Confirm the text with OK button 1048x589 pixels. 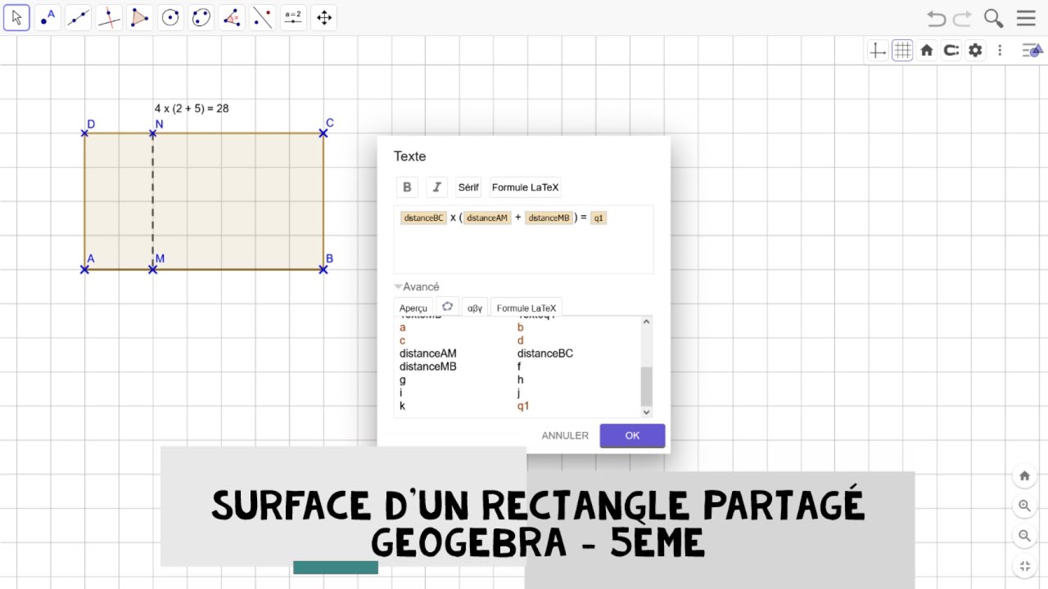point(632,435)
